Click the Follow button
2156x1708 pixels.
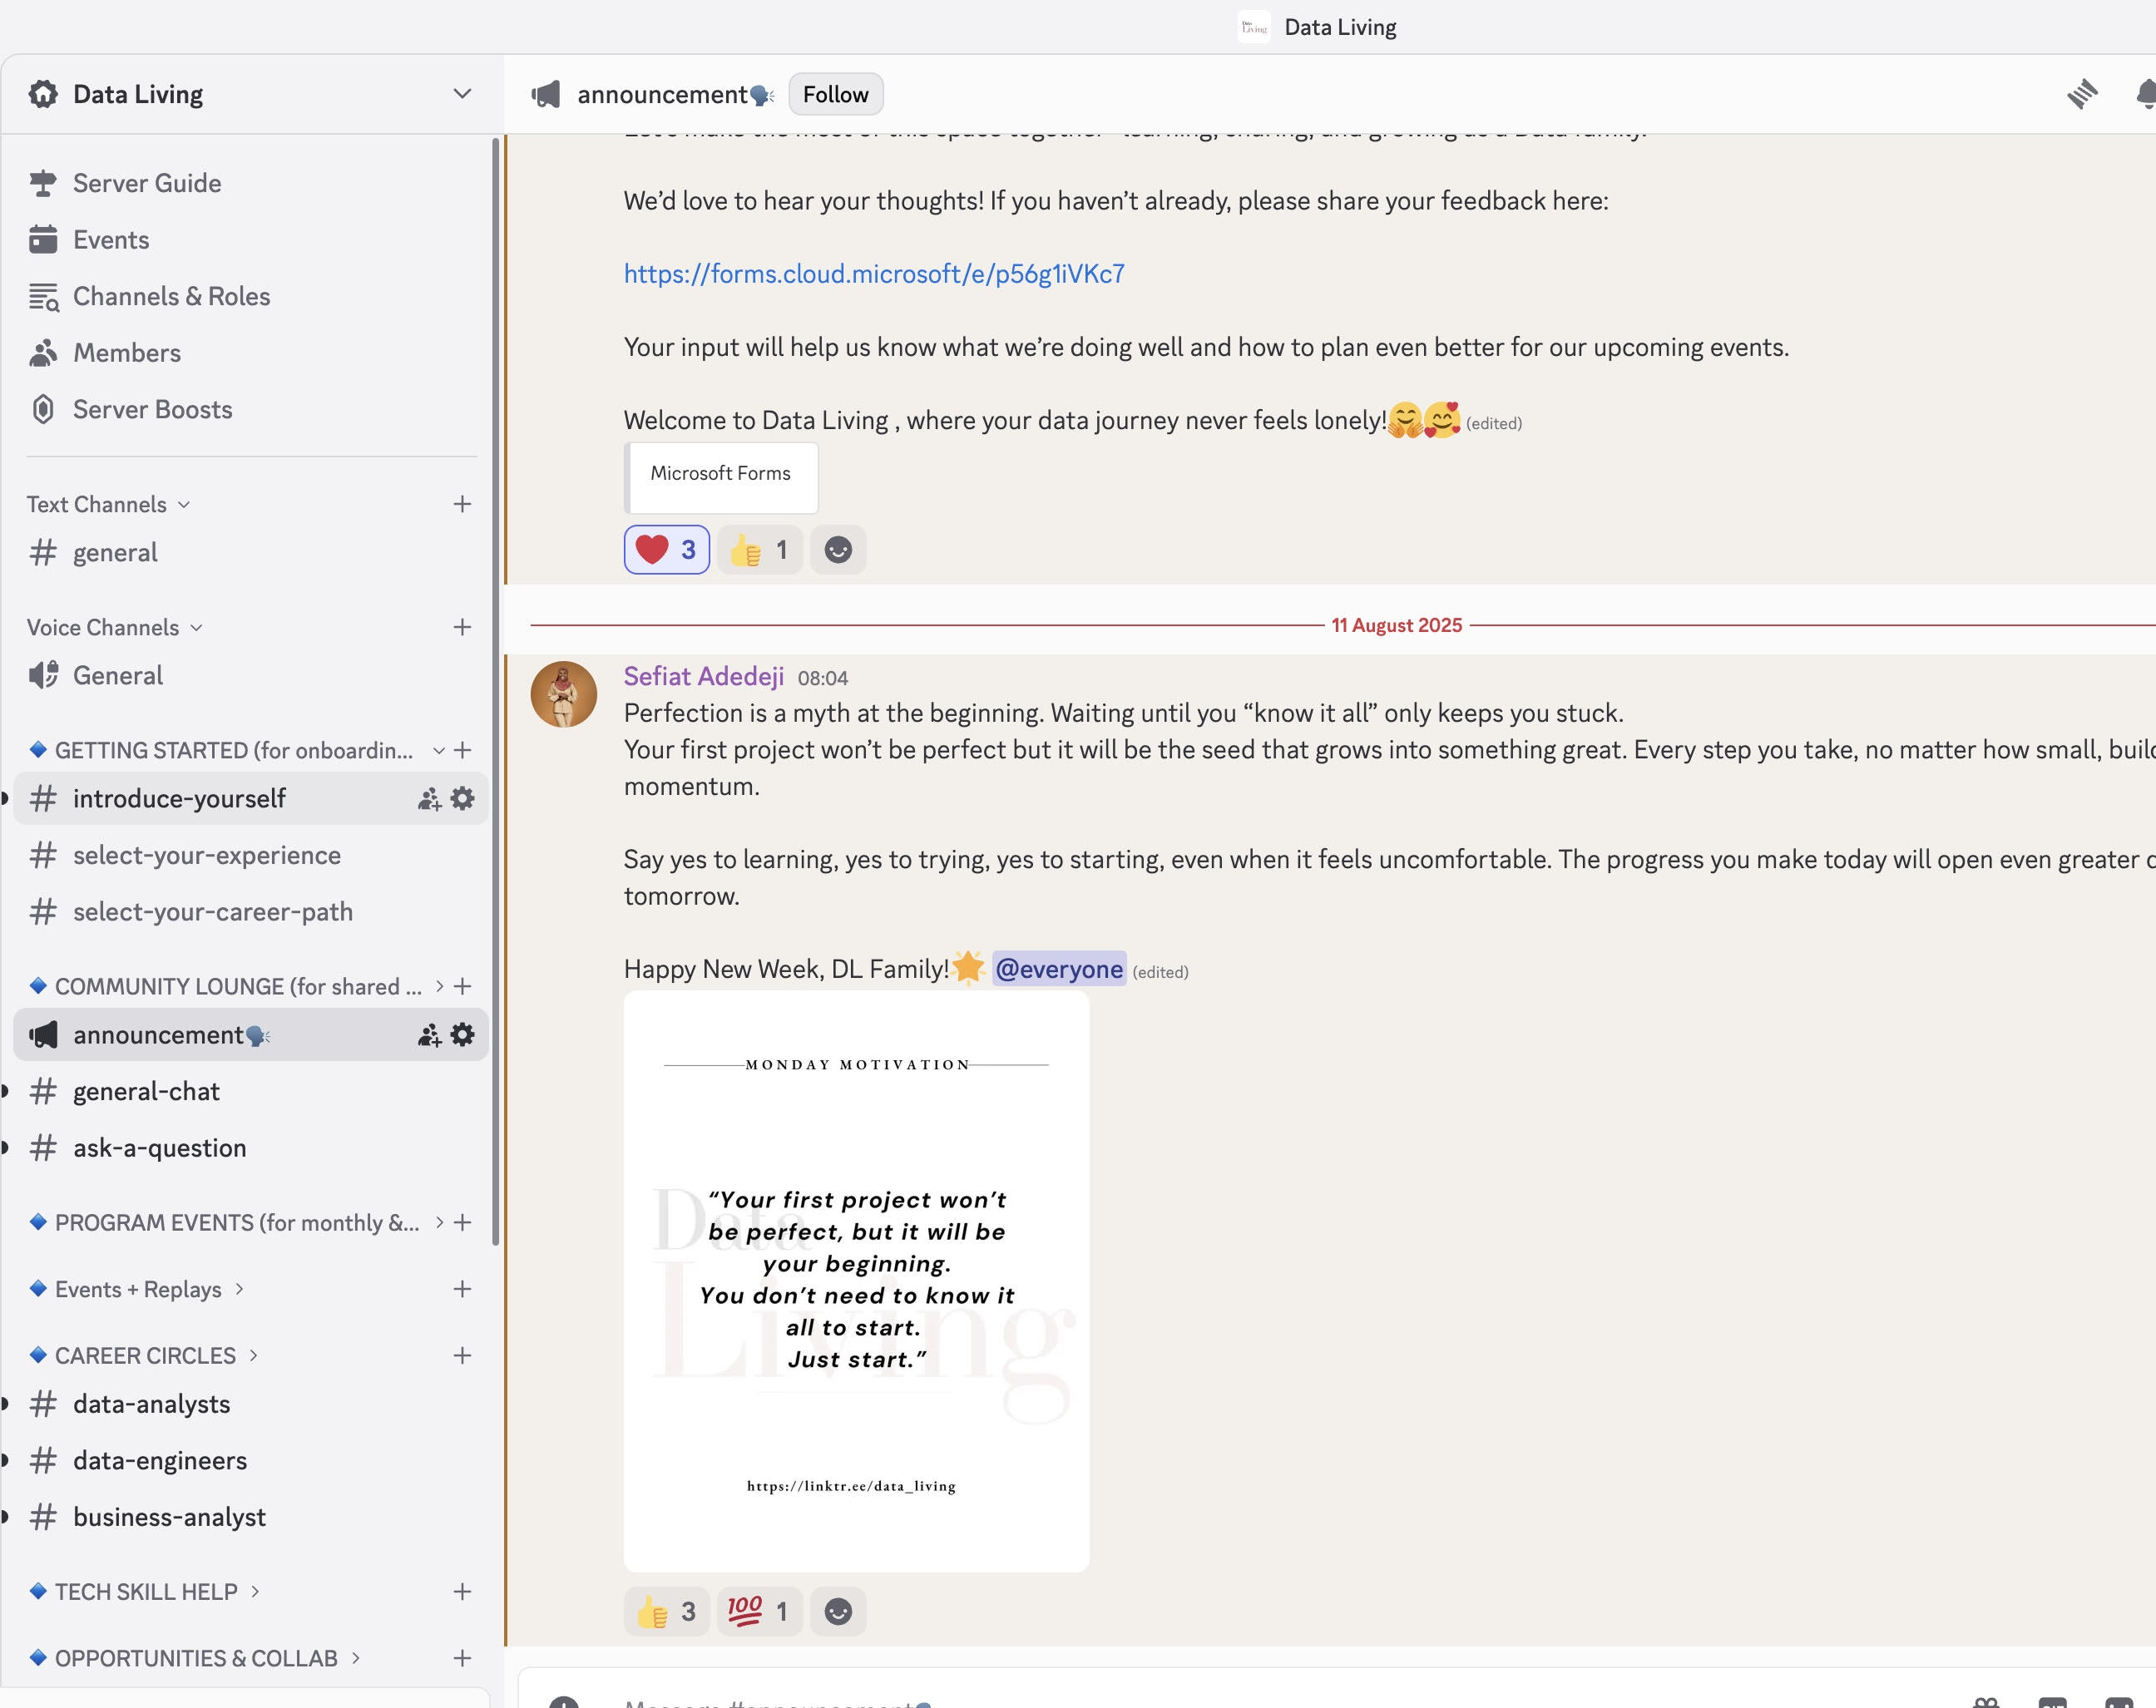pos(836,93)
